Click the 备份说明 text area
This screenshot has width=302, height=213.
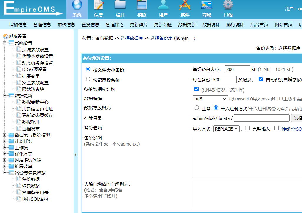tap(247, 157)
